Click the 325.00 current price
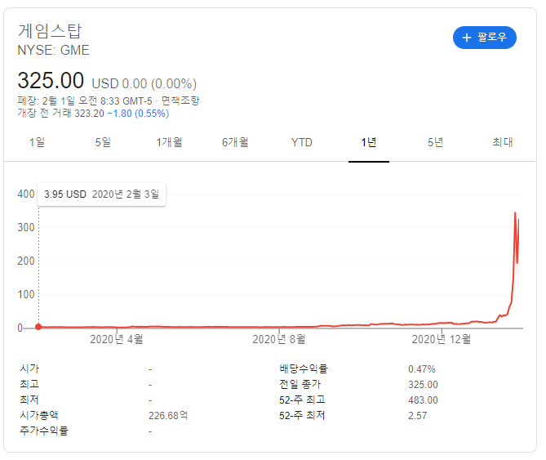546x460 pixels. point(51,81)
